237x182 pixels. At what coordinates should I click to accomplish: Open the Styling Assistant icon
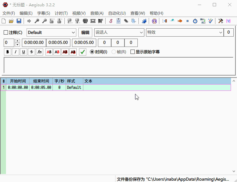(172, 21)
